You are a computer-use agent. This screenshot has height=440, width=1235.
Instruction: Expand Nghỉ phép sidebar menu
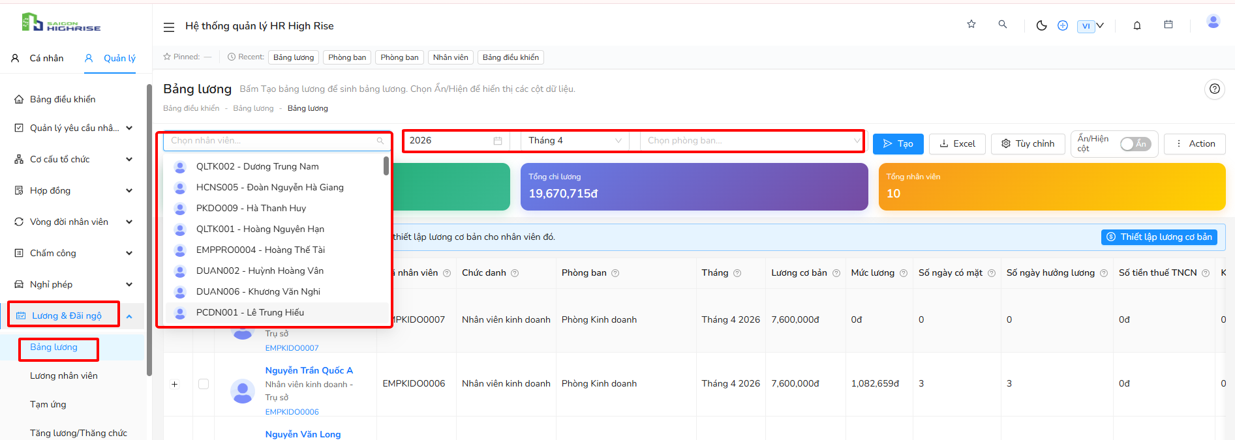click(x=74, y=284)
